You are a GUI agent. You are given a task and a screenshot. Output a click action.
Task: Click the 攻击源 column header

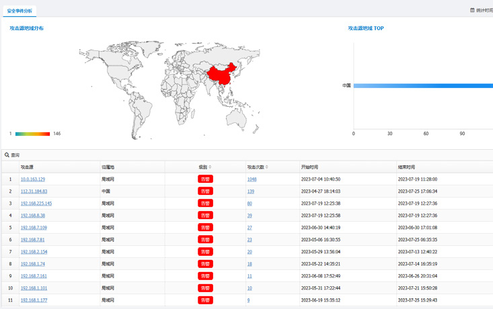(x=27, y=167)
